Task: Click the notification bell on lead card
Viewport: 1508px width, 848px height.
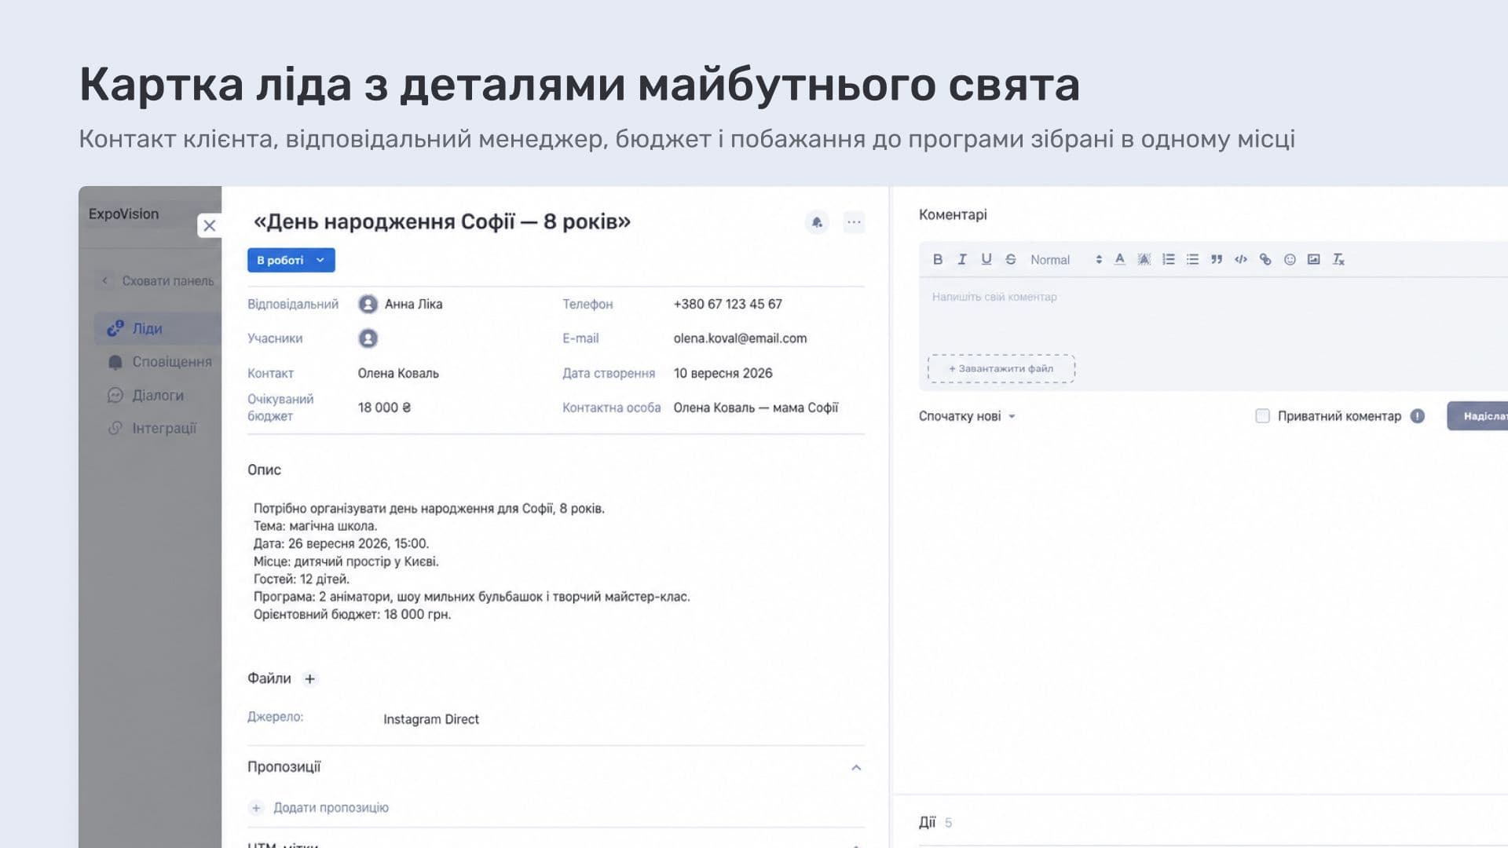Action: pyautogui.click(x=817, y=222)
